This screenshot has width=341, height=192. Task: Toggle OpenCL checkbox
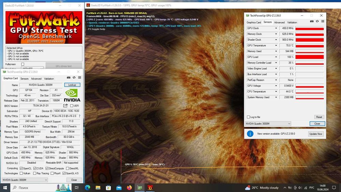point(21,168)
